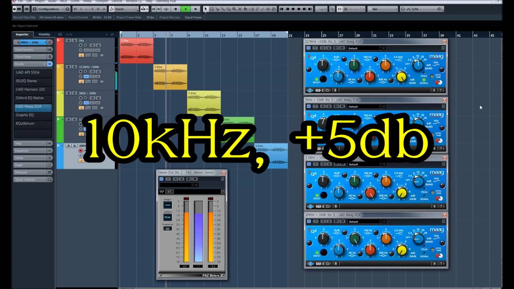
Task: Solo the 12.5kHz +10db track
Action: (74, 67)
